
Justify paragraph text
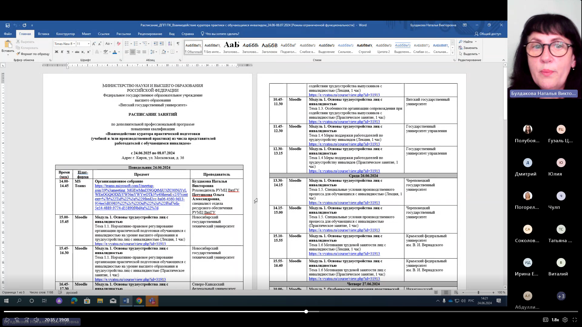tap(144, 52)
